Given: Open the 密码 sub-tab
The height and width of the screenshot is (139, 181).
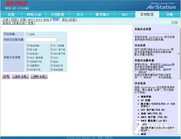Looking at the screenshot, I should pyautogui.click(x=14, y=20).
